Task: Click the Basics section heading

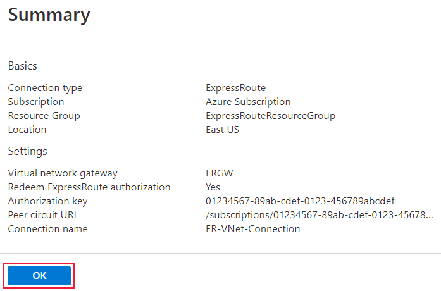Action: click(23, 66)
